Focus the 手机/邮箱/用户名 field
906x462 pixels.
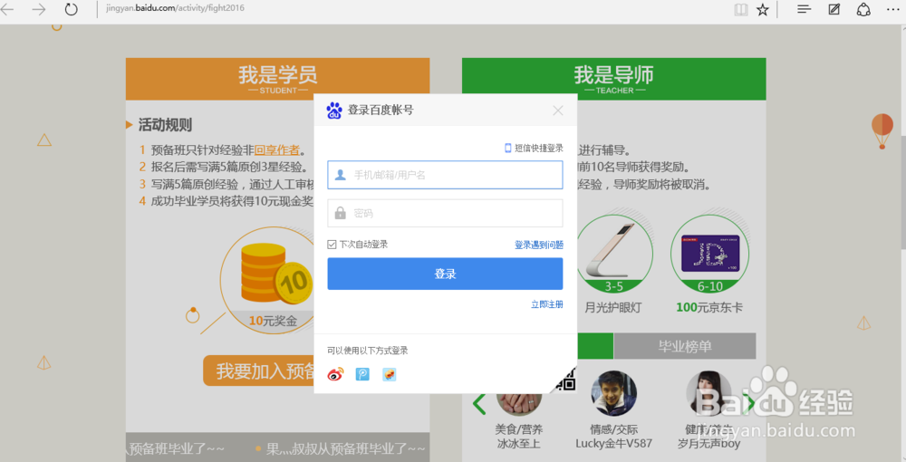445,175
